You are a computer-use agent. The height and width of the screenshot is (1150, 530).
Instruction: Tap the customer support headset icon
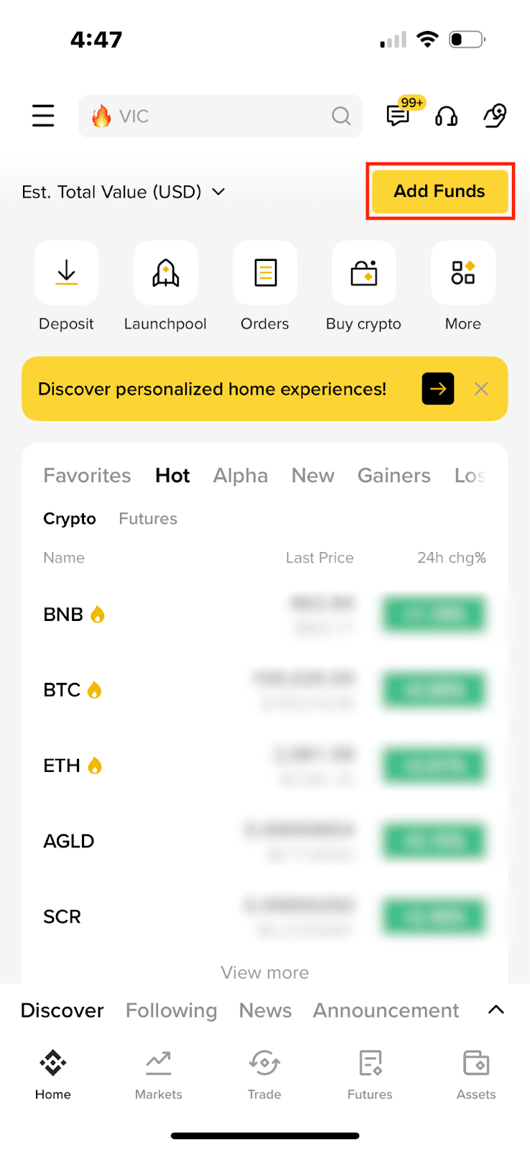pos(446,116)
